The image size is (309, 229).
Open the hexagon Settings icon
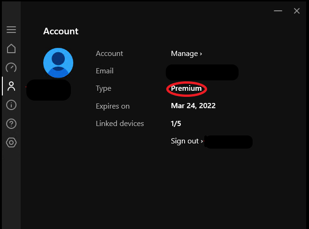click(x=11, y=142)
